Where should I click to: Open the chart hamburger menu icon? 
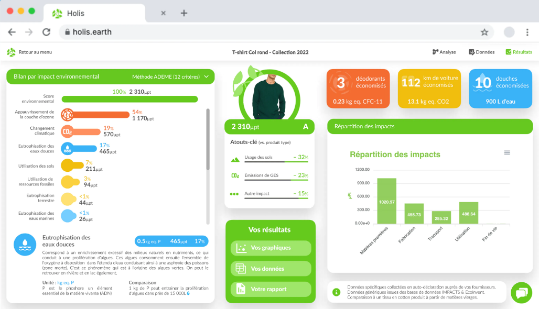(507, 152)
